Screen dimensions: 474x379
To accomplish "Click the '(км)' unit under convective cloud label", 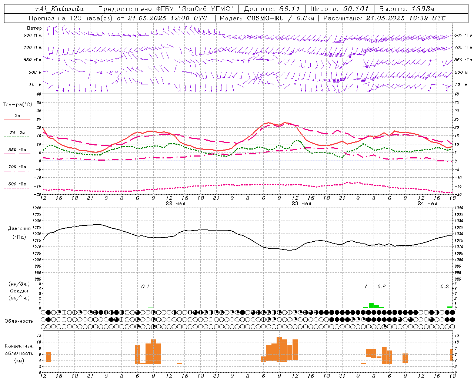I will pyautogui.click(x=19, y=360).
